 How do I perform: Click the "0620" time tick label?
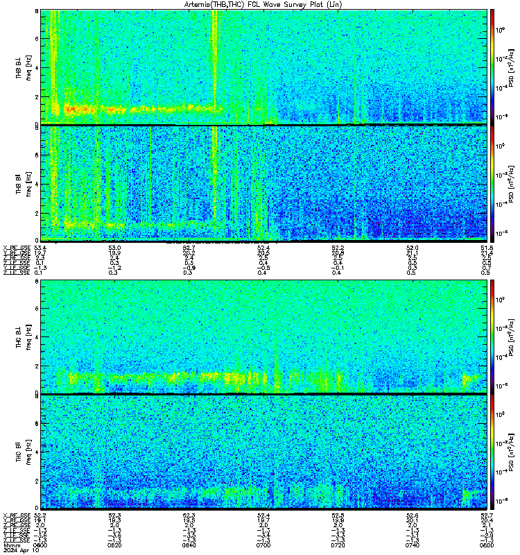click(114, 545)
